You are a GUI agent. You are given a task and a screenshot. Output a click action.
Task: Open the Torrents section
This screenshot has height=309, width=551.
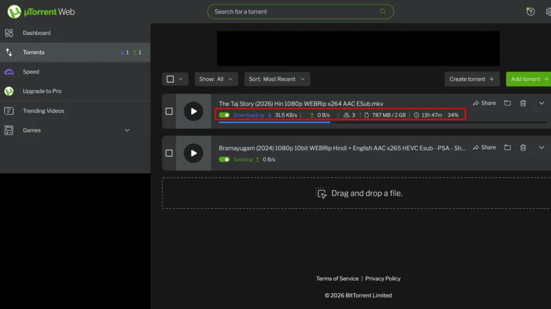pyautogui.click(x=75, y=52)
